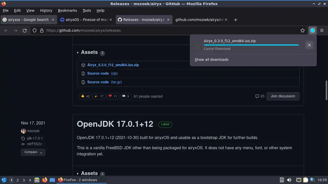Viewport: 328px width, 184px height.
Task: Download Source code (tar.gz) link
Action: (105, 82)
